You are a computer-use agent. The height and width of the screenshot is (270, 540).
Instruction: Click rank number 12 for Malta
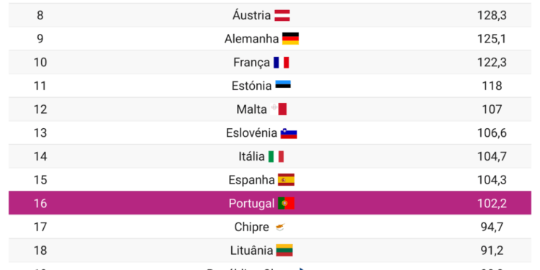pyautogui.click(x=40, y=109)
